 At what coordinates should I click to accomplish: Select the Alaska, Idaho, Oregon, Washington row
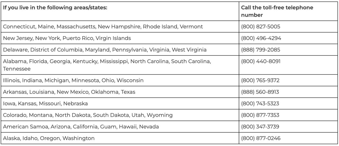pyautogui.click(x=169, y=138)
